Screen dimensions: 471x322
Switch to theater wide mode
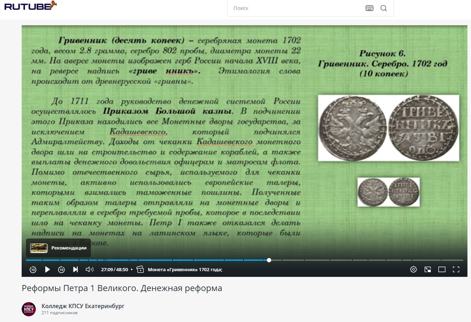point(442,269)
